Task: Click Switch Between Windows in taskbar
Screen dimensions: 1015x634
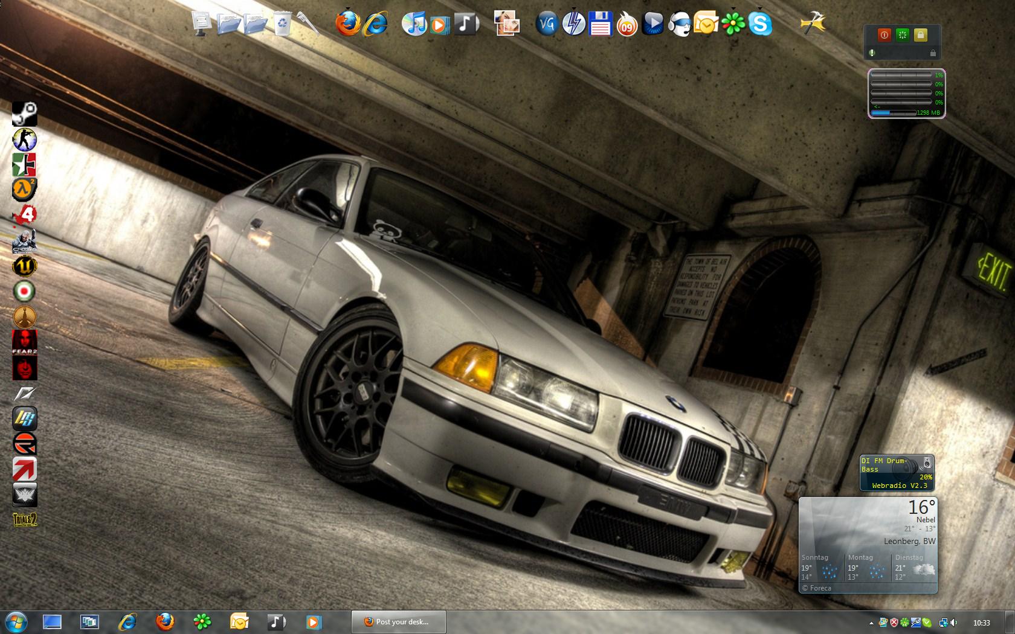Action: [x=89, y=622]
